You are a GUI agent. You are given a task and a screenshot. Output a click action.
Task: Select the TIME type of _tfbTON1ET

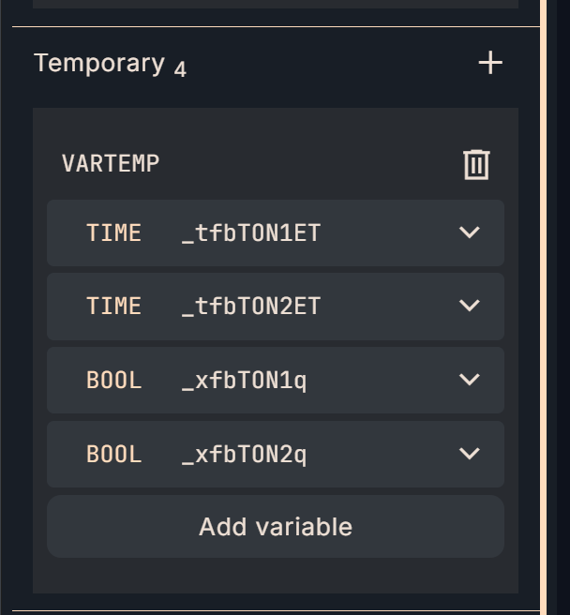click(x=113, y=232)
